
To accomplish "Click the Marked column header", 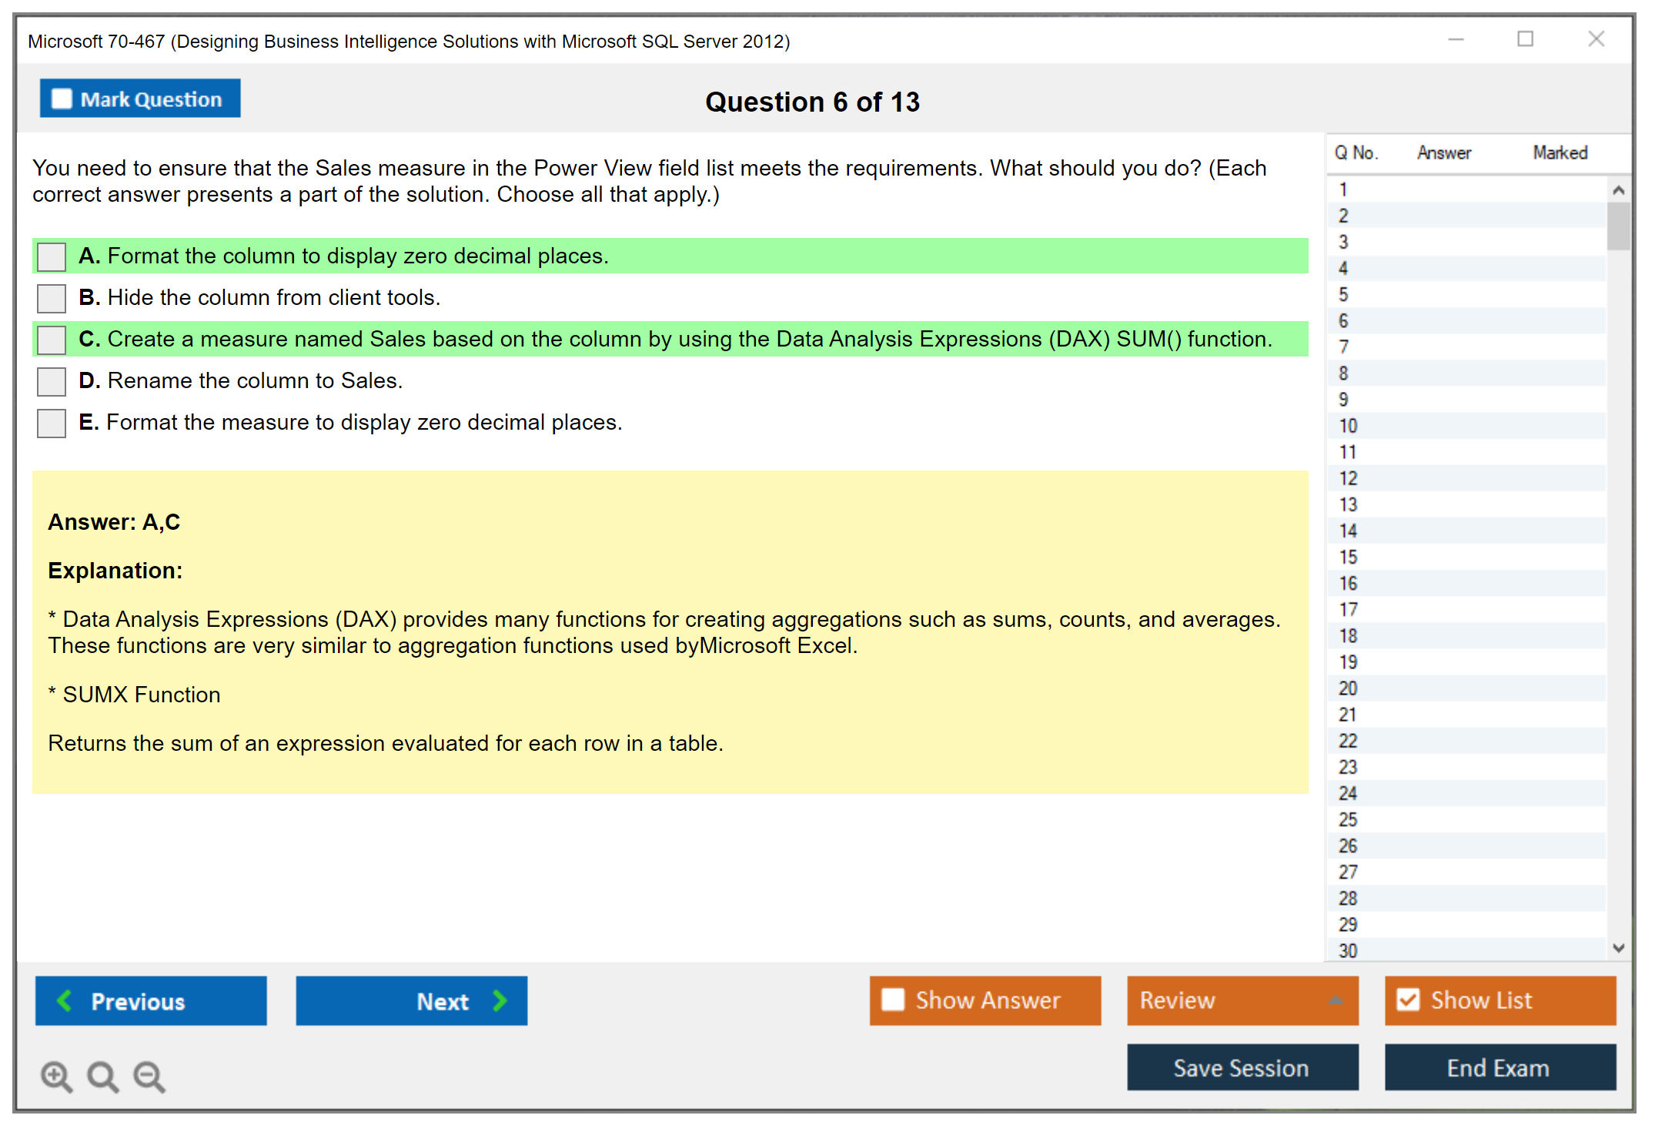I will click(1560, 152).
